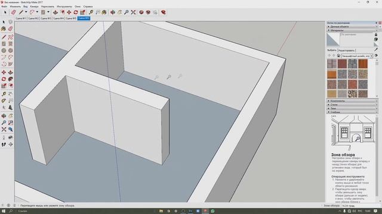Activate the Walk footprints tool in left toolbar
The width and height of the screenshot is (382, 214).
point(4,144)
